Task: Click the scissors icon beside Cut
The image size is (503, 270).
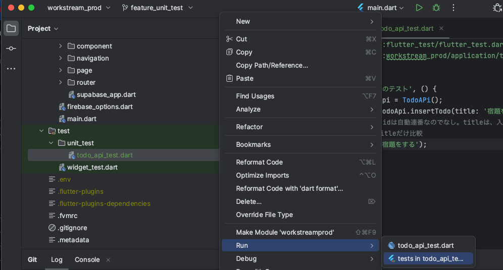Action: [x=230, y=39]
